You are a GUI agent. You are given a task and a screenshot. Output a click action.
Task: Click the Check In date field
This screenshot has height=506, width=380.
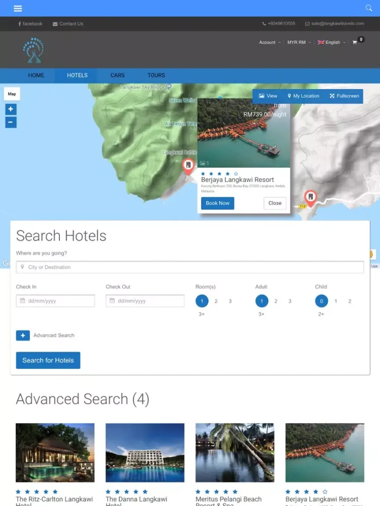click(55, 301)
